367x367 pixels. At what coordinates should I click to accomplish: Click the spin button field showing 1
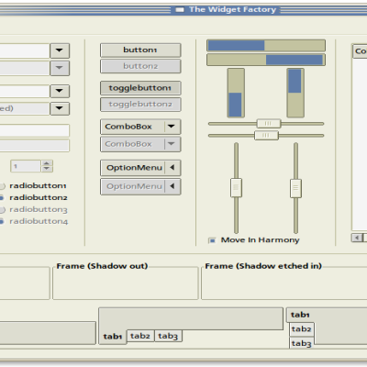(26, 166)
